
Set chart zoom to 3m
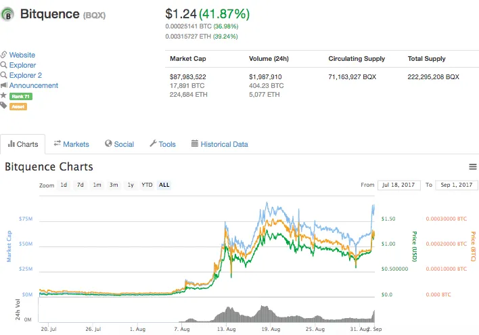[x=114, y=185]
